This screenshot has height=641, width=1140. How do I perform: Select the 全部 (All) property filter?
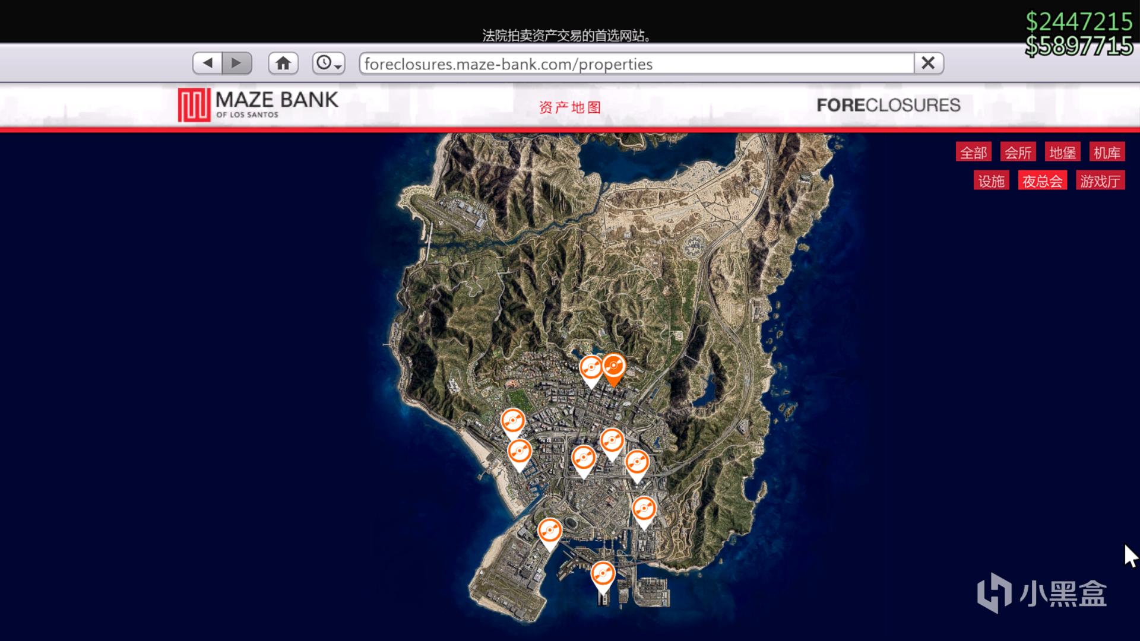pyautogui.click(x=973, y=153)
